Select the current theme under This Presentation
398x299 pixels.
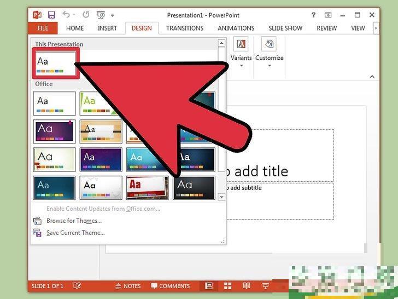pyautogui.click(x=56, y=63)
